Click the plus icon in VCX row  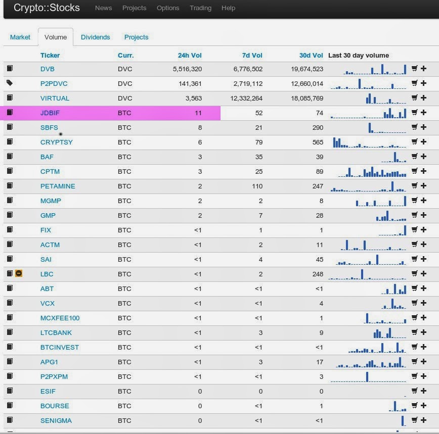coord(424,303)
